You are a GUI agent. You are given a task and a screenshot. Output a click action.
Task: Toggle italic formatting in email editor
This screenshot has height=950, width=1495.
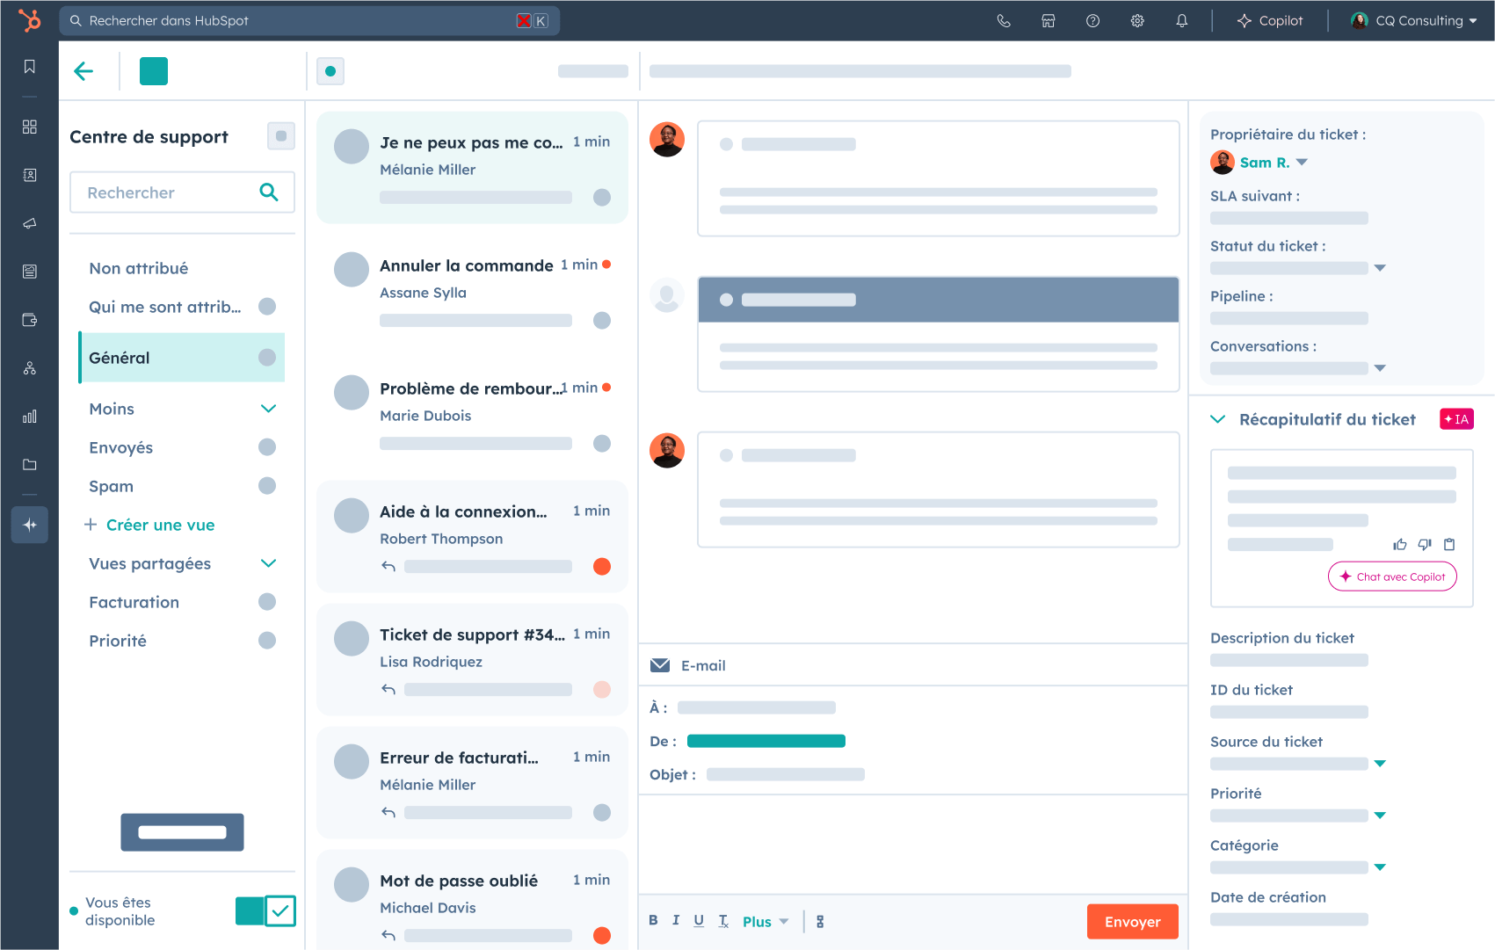pyautogui.click(x=676, y=920)
